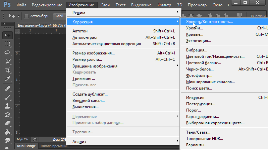Select the Healing Brush tool
This screenshot has height=150, width=268.
(7, 89)
